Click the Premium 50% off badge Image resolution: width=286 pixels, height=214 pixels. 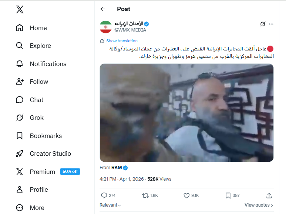(x=70, y=171)
